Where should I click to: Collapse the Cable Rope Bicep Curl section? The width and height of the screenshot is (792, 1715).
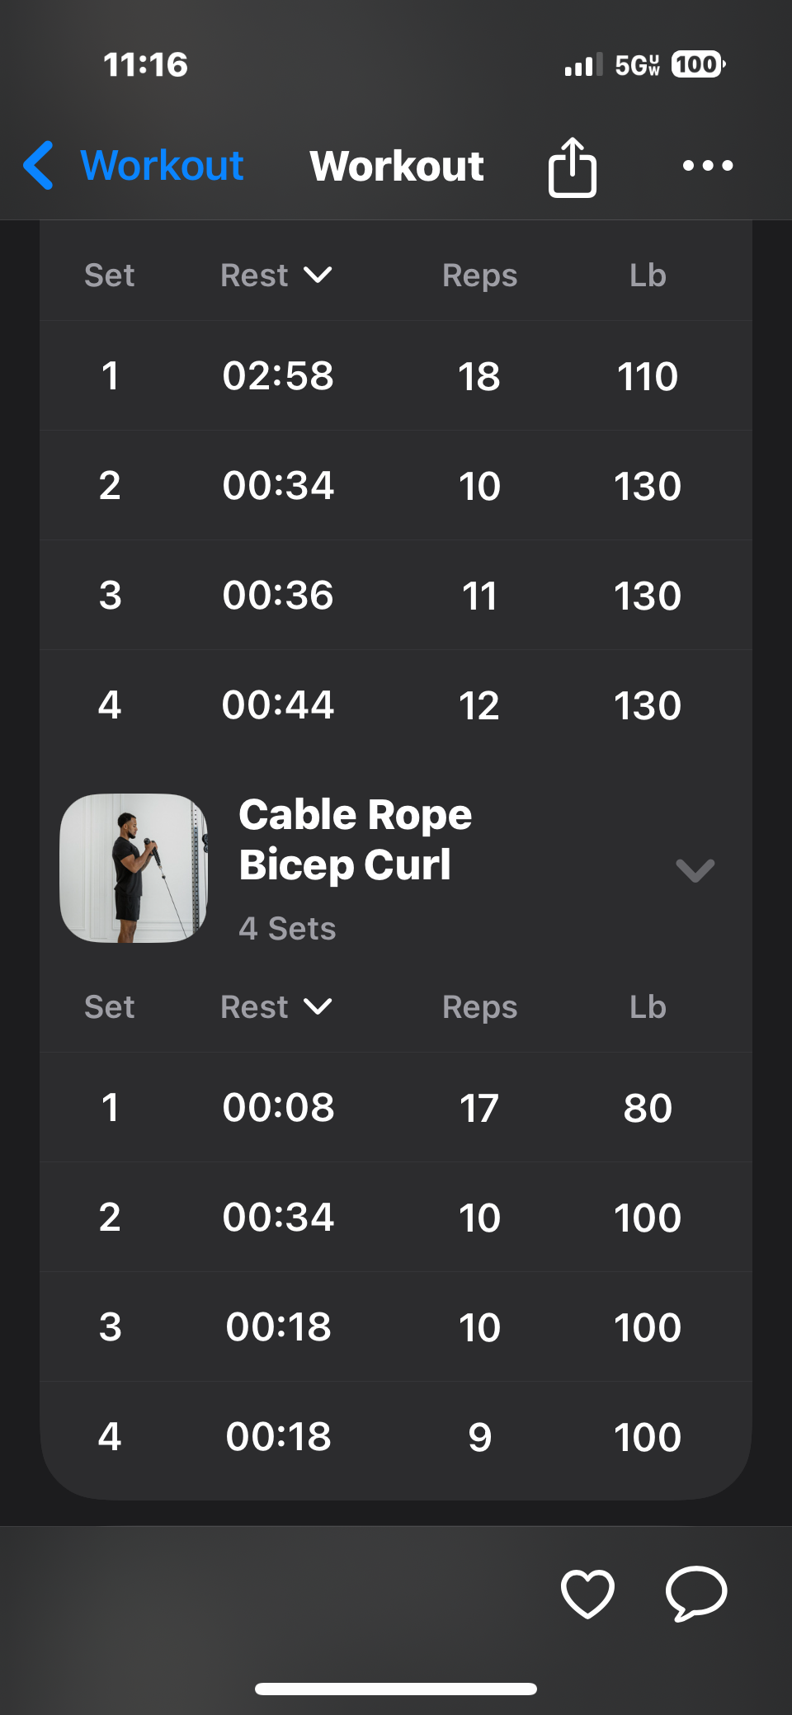click(695, 870)
